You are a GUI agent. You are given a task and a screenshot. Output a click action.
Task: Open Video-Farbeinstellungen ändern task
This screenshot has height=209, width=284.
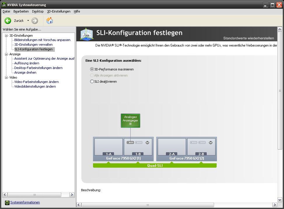coord(36,82)
